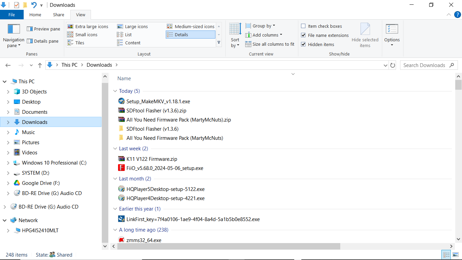Collapse the Today group
Viewport: 462px width, 260px height.
click(115, 91)
